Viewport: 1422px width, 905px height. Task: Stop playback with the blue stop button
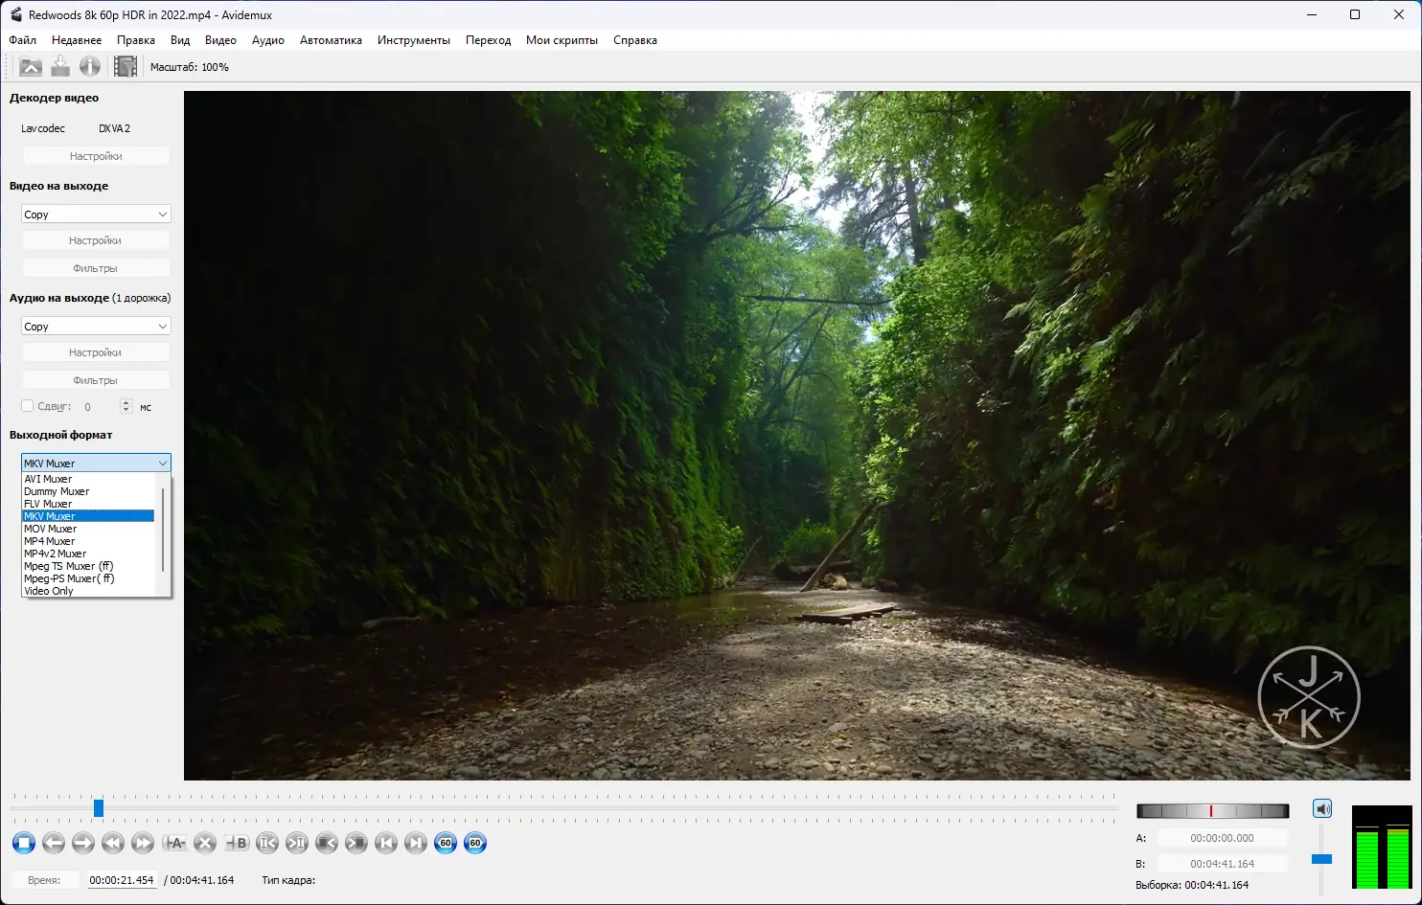24,843
